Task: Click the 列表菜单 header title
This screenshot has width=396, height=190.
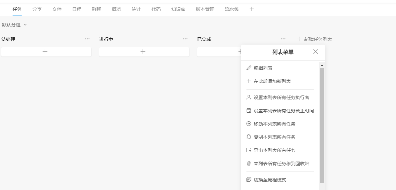Action: pyautogui.click(x=283, y=52)
